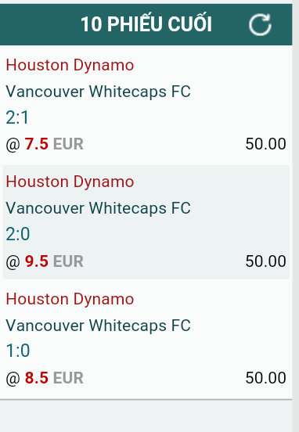Click the 7.5 odds value
This screenshot has width=299, height=432.
point(37,144)
